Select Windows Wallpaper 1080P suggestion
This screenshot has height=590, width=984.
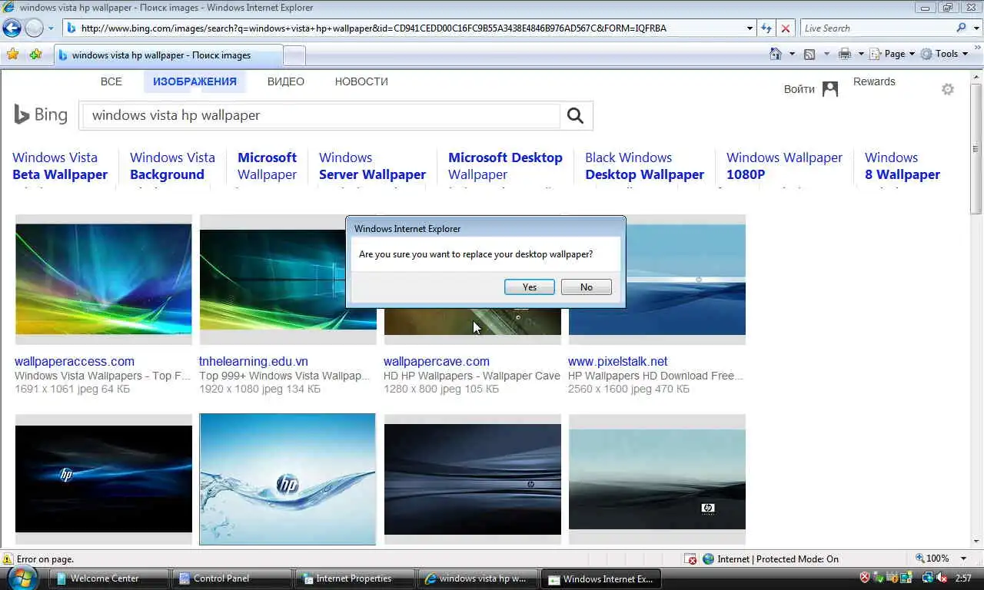coord(784,166)
